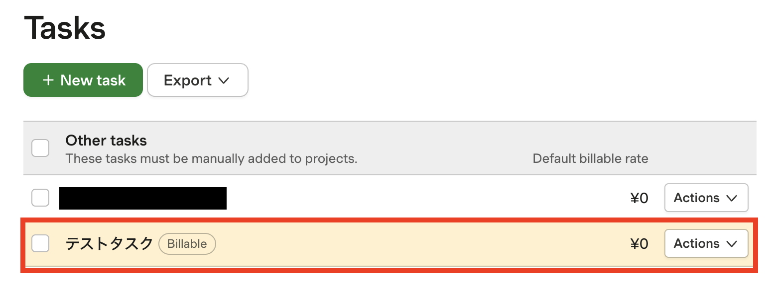Click the Default billable rate column header
Screen dimensions: 770x292
pyautogui.click(x=590, y=159)
